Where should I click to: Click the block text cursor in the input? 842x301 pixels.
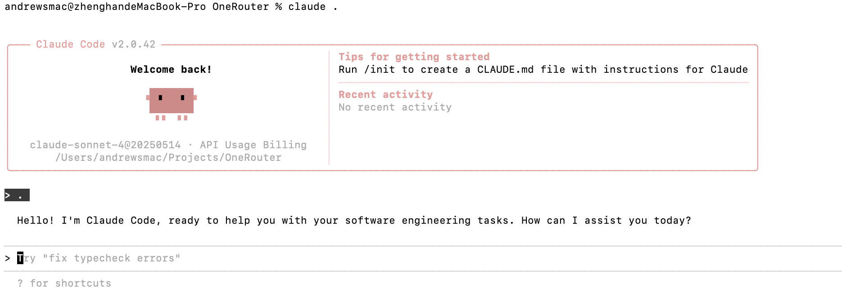[20, 258]
